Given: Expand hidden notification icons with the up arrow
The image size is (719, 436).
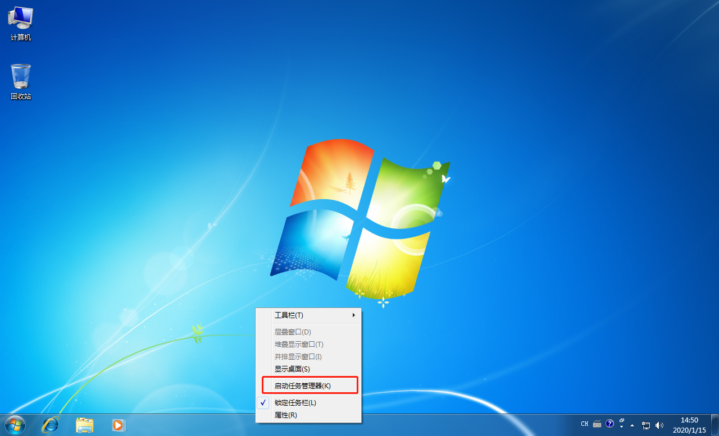Looking at the screenshot, I should (x=631, y=425).
